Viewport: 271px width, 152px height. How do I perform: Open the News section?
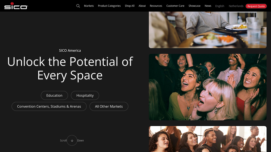pos(208,6)
